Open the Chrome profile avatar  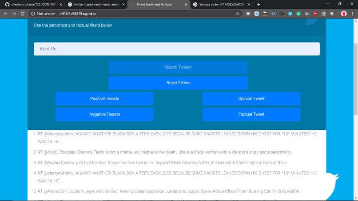point(344,14)
